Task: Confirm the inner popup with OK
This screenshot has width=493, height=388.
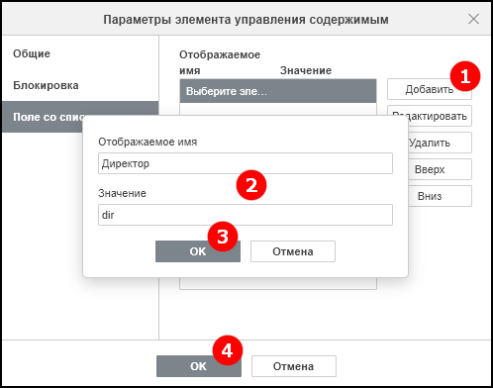Action: pos(198,251)
